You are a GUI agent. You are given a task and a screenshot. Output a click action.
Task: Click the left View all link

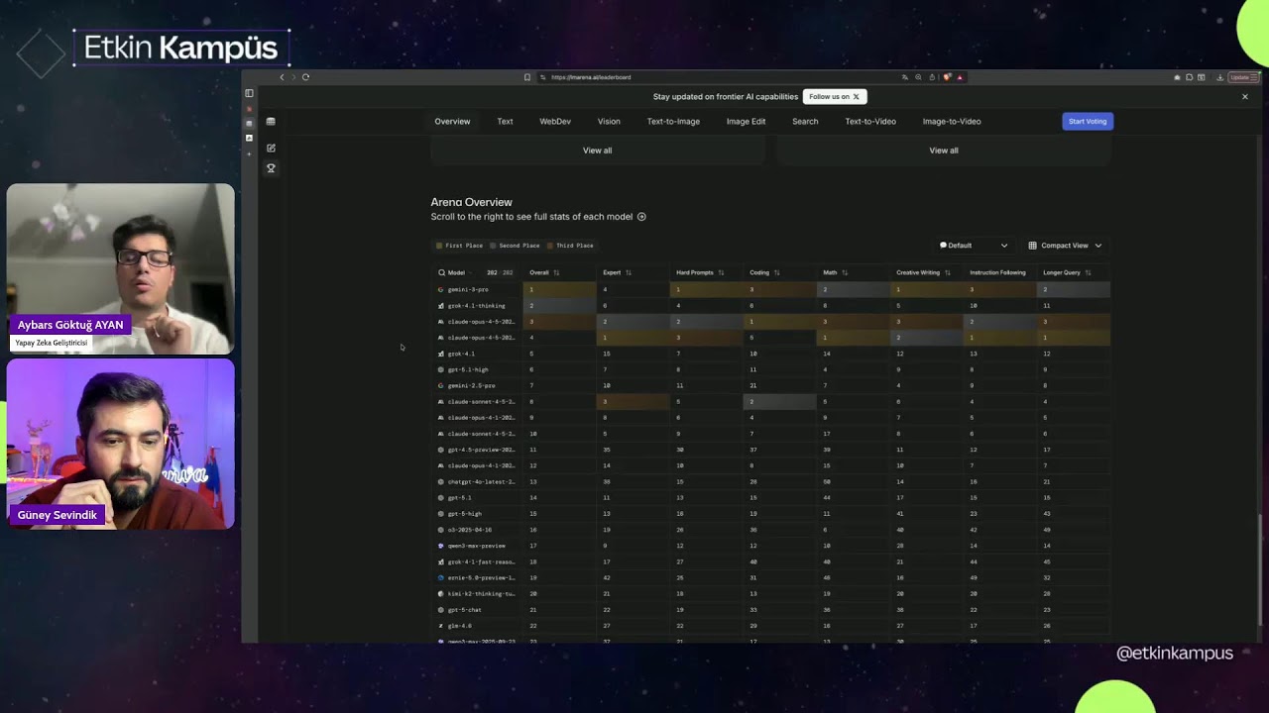click(597, 151)
